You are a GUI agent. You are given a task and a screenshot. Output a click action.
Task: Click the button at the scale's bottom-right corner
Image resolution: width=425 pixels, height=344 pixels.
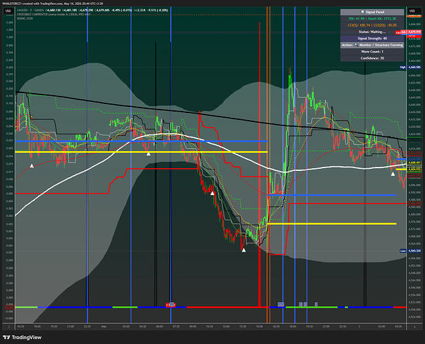coord(414,327)
